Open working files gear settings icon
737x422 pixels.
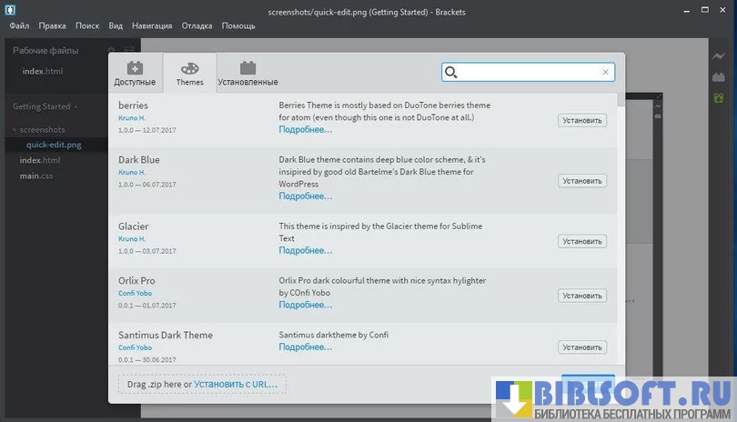pyautogui.click(x=111, y=50)
